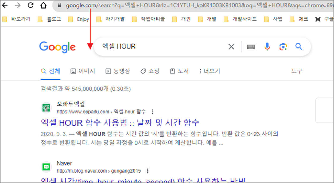The image size is (334, 183).
Task: Open 엑셀 HOUR 함수 사용법 result
Action: pos(120,123)
